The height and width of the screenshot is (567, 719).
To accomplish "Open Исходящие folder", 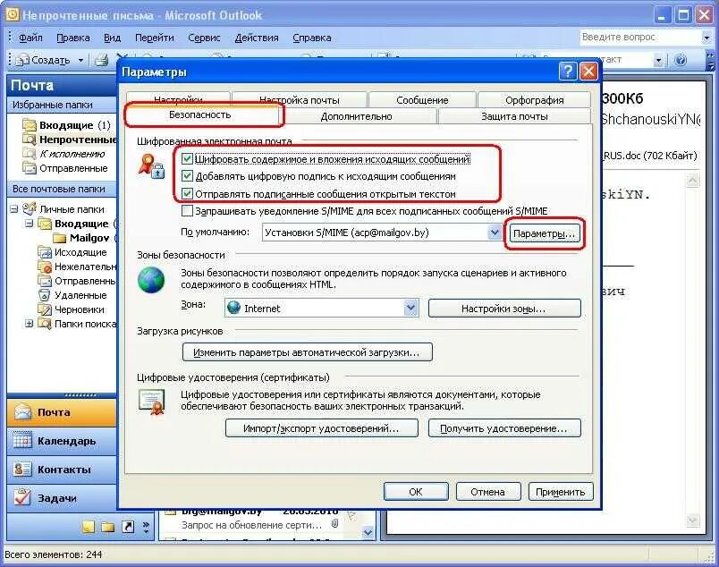I will click(80, 252).
